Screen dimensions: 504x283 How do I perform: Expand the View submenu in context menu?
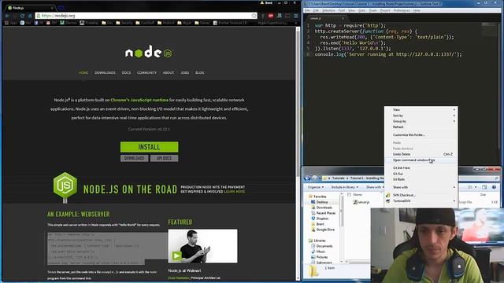click(x=421, y=110)
